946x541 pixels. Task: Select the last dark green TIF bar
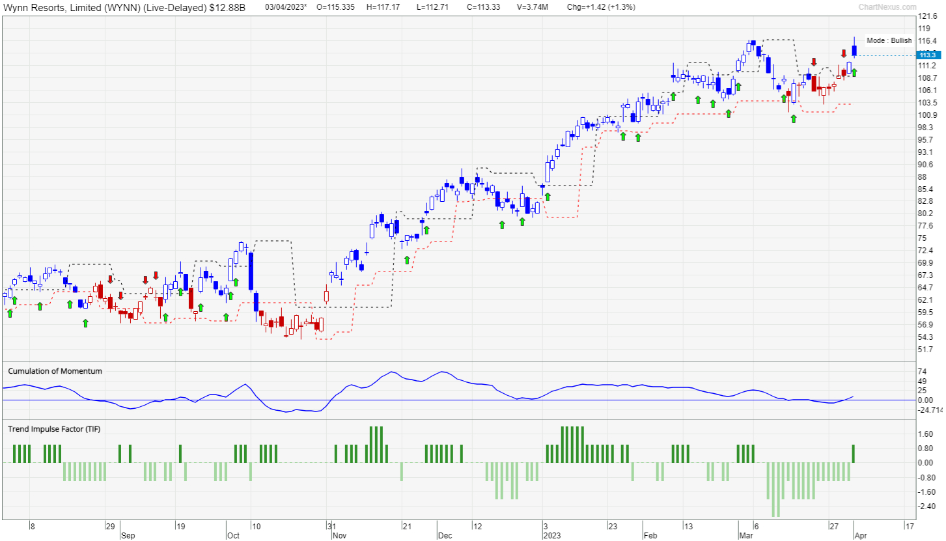[x=854, y=454]
